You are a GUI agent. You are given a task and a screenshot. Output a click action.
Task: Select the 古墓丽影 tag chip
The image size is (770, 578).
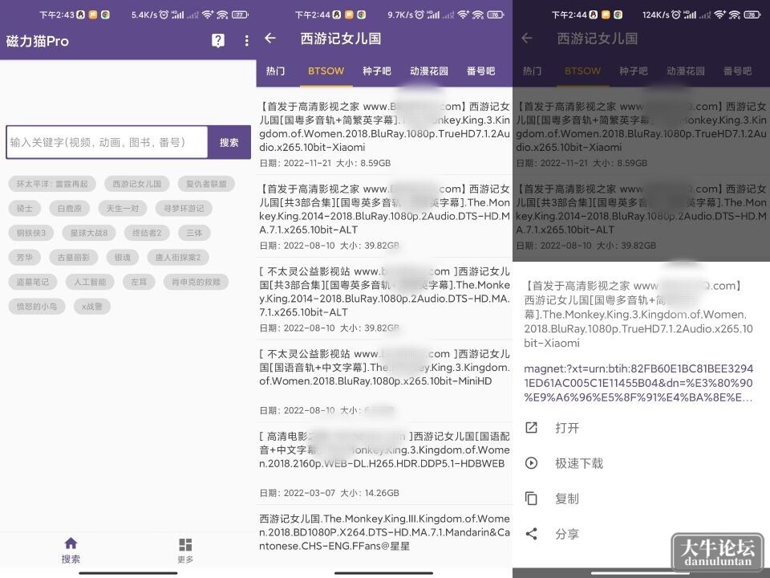point(74,257)
